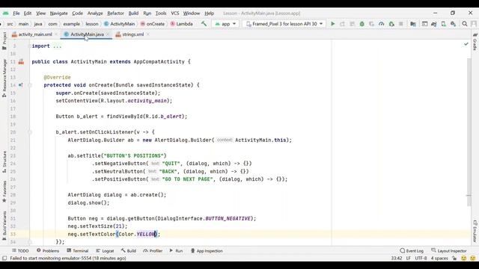Image resolution: width=479 pixels, height=269 pixels.
Task: Open Project Structure folder icon
Action: 413,24
